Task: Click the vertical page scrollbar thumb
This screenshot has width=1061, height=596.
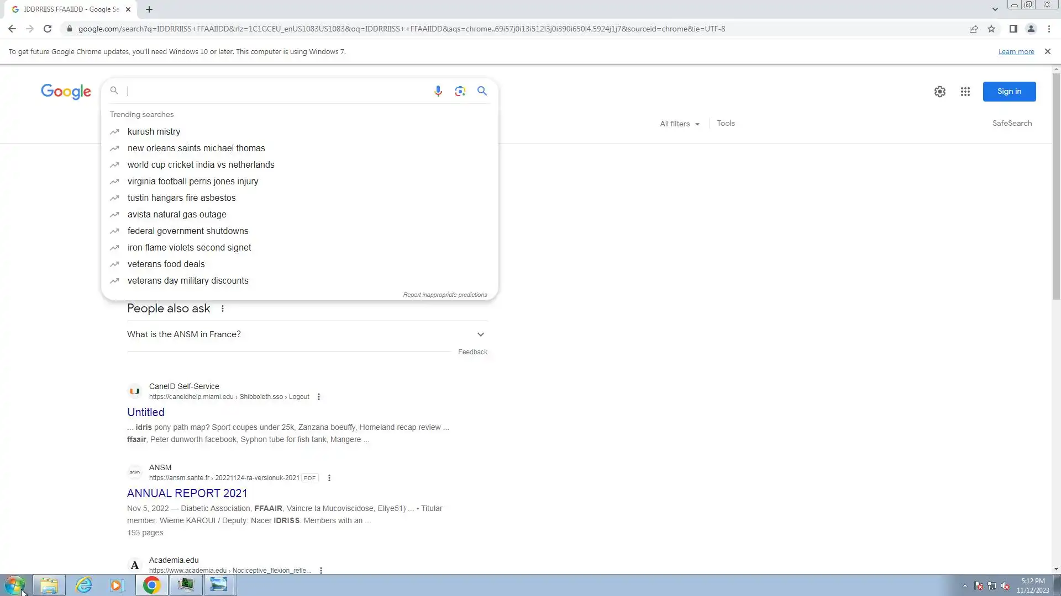Action: click(1056, 188)
